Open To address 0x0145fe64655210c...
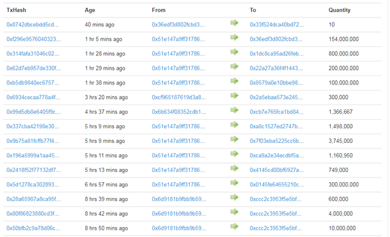390x237 pixels. [x=277, y=185]
